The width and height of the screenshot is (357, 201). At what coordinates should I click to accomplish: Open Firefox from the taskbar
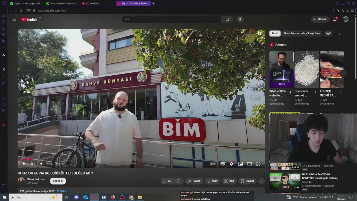pos(113,197)
